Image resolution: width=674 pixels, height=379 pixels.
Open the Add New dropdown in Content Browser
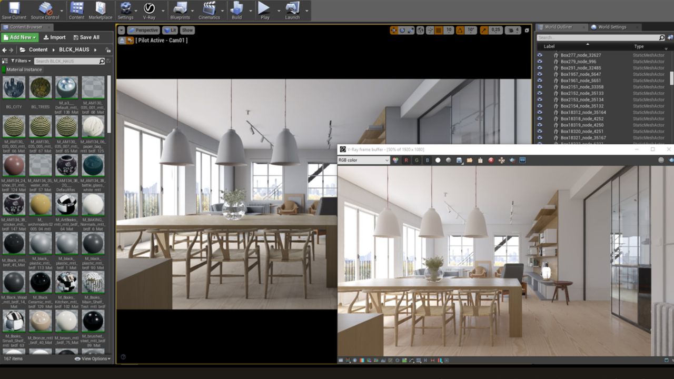point(19,37)
